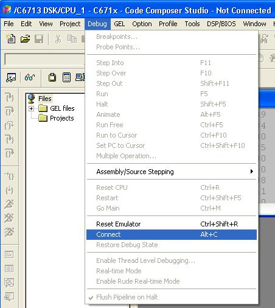Click the second Step Over braces icon

(x=9, y=111)
